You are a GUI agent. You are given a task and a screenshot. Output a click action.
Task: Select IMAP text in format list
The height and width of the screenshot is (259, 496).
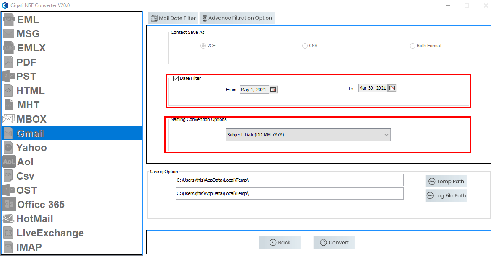click(x=29, y=247)
